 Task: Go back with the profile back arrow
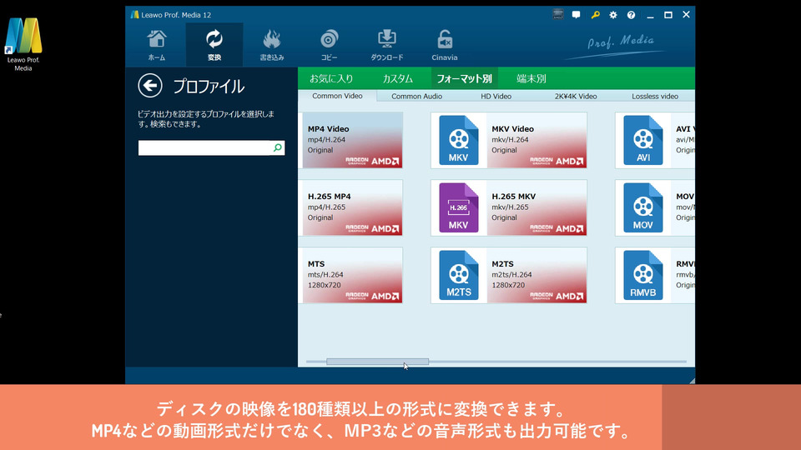(x=150, y=86)
